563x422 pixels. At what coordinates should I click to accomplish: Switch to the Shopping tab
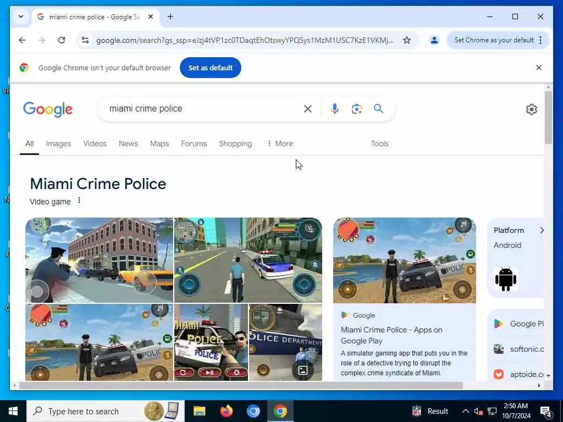coord(235,143)
